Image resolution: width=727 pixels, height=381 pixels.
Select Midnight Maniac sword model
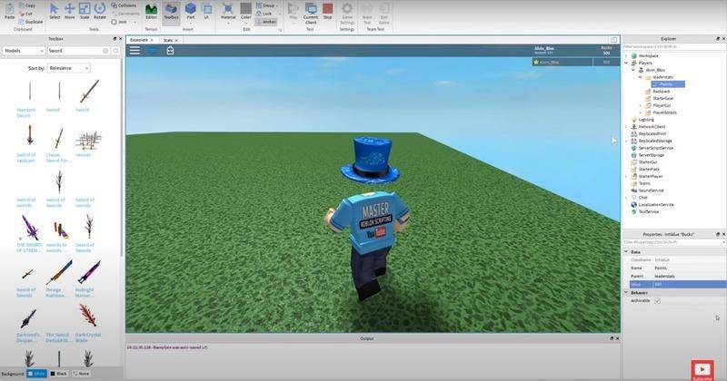click(x=87, y=278)
